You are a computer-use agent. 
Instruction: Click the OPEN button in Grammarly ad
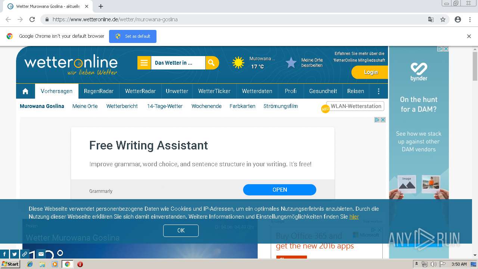pyautogui.click(x=280, y=190)
